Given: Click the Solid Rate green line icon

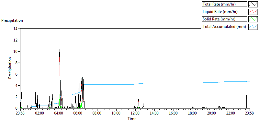Looking at the screenshot, I should (253, 19).
